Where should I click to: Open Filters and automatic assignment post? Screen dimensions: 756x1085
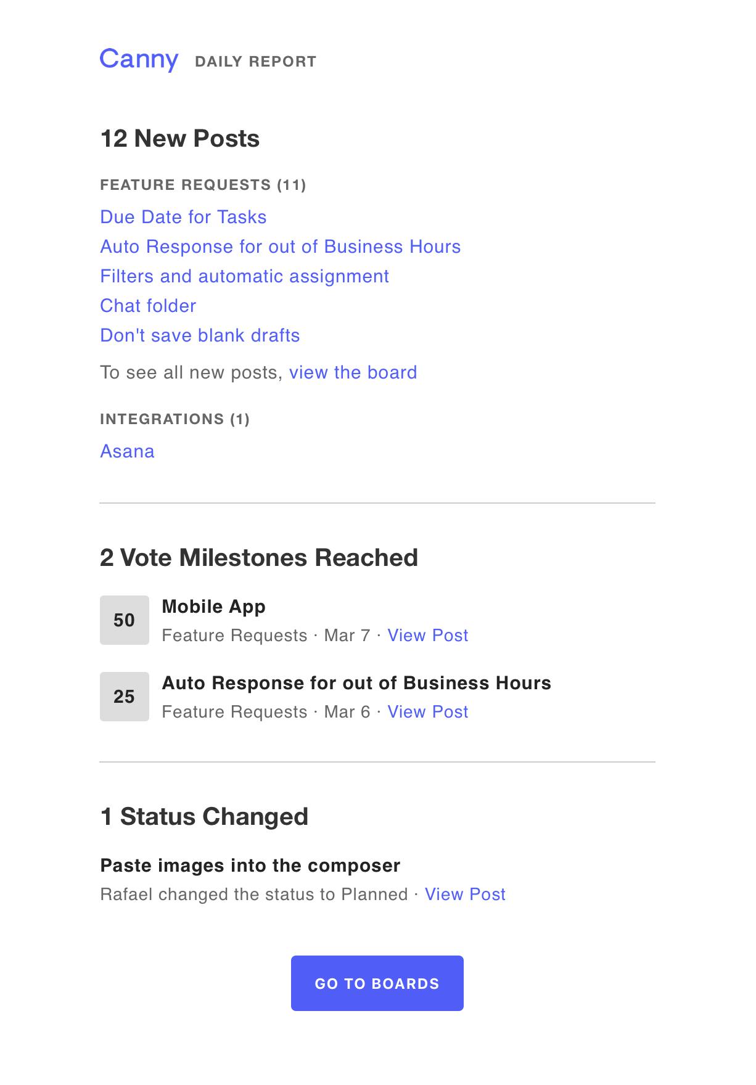coord(244,276)
